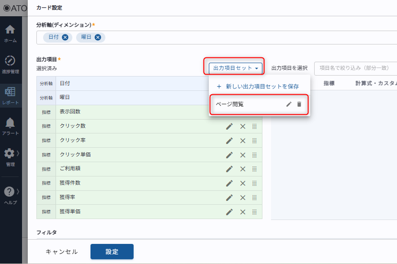This screenshot has width=397, height=264.
Task: Grab the 獲得率 row drag handle
Action: pos(254,198)
